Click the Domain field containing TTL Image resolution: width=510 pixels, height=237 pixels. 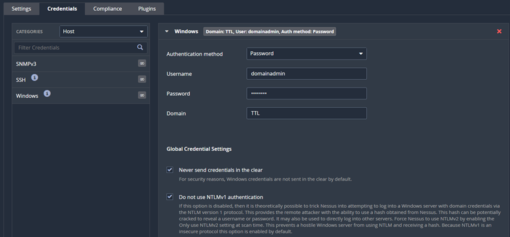coord(307,113)
